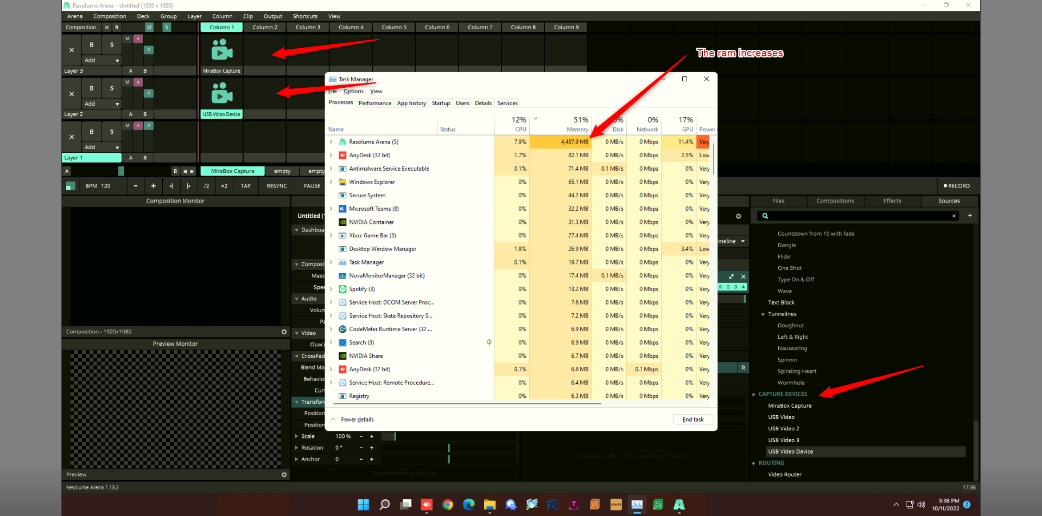This screenshot has width=1042, height=516.
Task: Click the TAP tempo button
Action: [245, 186]
